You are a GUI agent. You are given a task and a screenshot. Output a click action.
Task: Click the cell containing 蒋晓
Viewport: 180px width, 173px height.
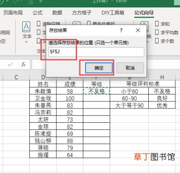[x=43, y=148]
